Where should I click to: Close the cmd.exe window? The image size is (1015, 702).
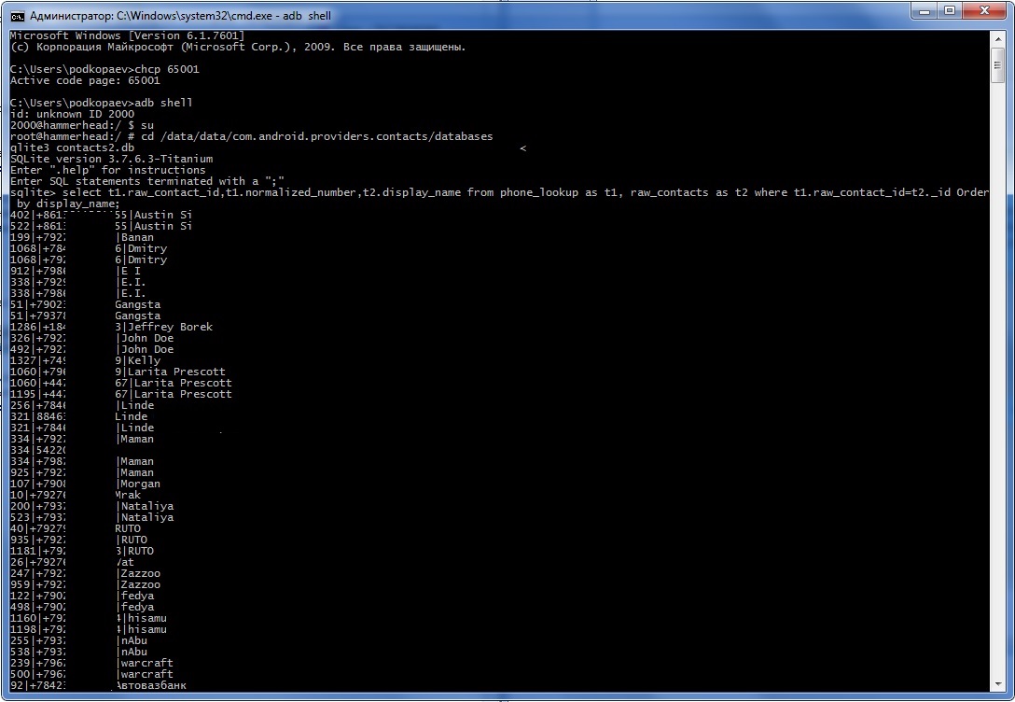[x=984, y=11]
